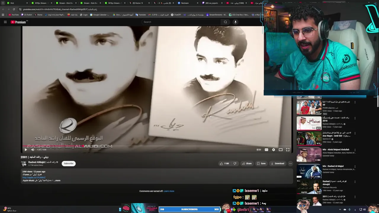Screen dimensions: 379x213
Task: Switch to first Stream - Kick Dashboard tab
Action: 66,3
